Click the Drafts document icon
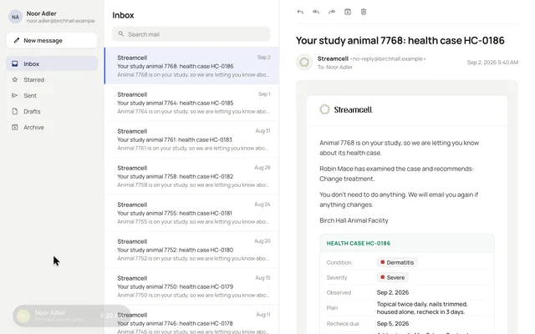This screenshot has height=334, width=535. click(x=15, y=111)
